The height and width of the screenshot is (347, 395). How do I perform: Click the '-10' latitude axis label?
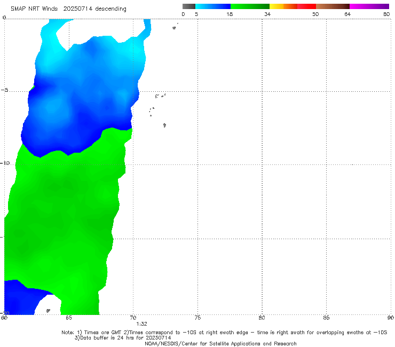(x=5, y=163)
